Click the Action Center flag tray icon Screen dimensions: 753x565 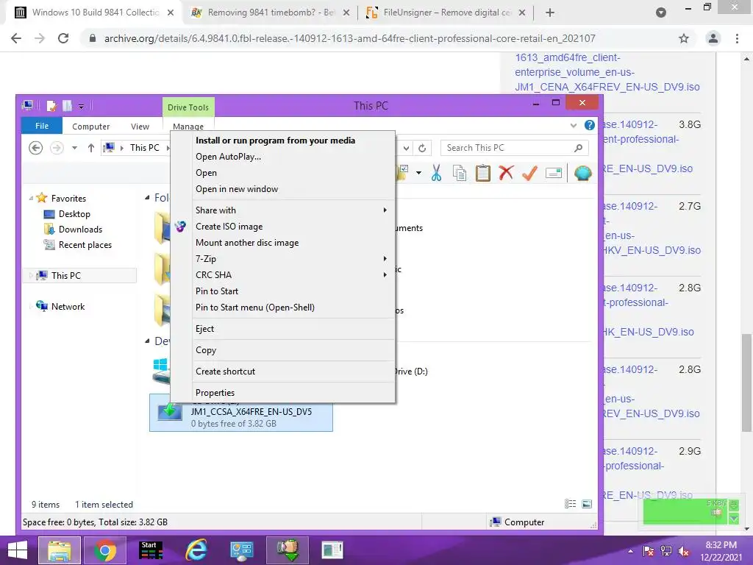[x=649, y=551]
